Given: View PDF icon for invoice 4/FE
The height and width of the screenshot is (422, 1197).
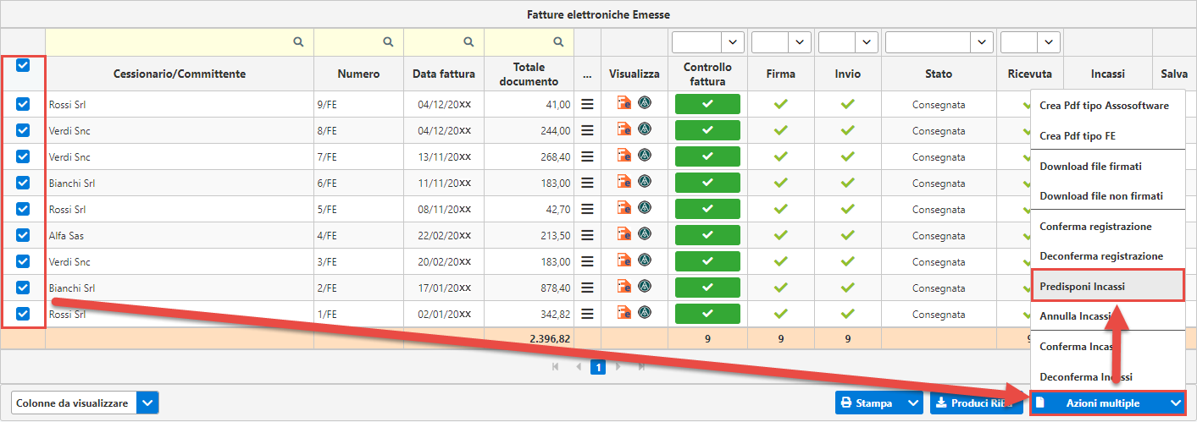Looking at the screenshot, I should (624, 235).
